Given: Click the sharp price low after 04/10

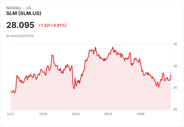Looking at the screenshot, I should tap(74, 88).
